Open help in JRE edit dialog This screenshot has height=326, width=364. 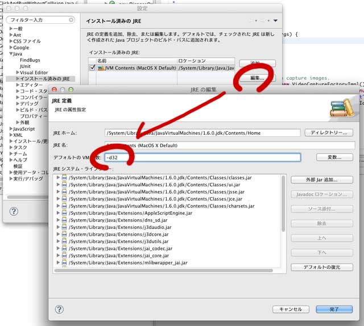pos(59,310)
